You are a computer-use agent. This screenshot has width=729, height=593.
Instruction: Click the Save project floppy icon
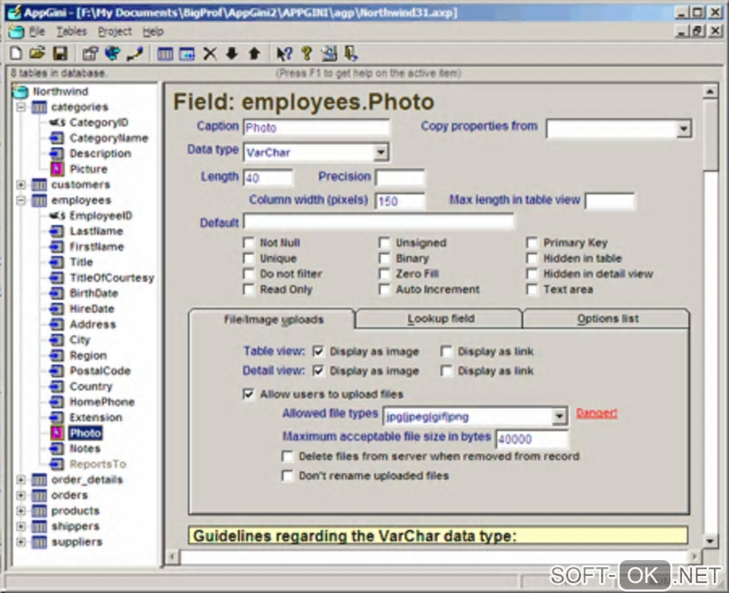pyautogui.click(x=60, y=54)
